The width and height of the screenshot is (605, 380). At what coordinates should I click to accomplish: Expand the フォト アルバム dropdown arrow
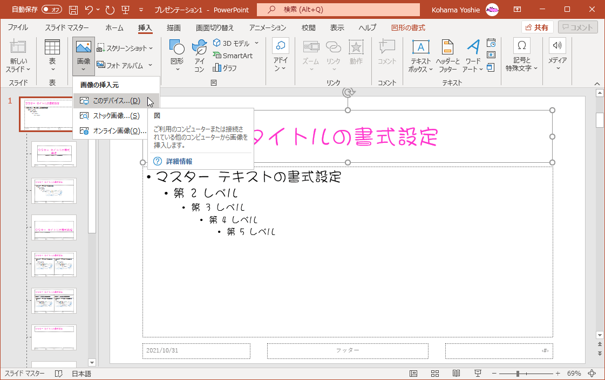pos(150,65)
